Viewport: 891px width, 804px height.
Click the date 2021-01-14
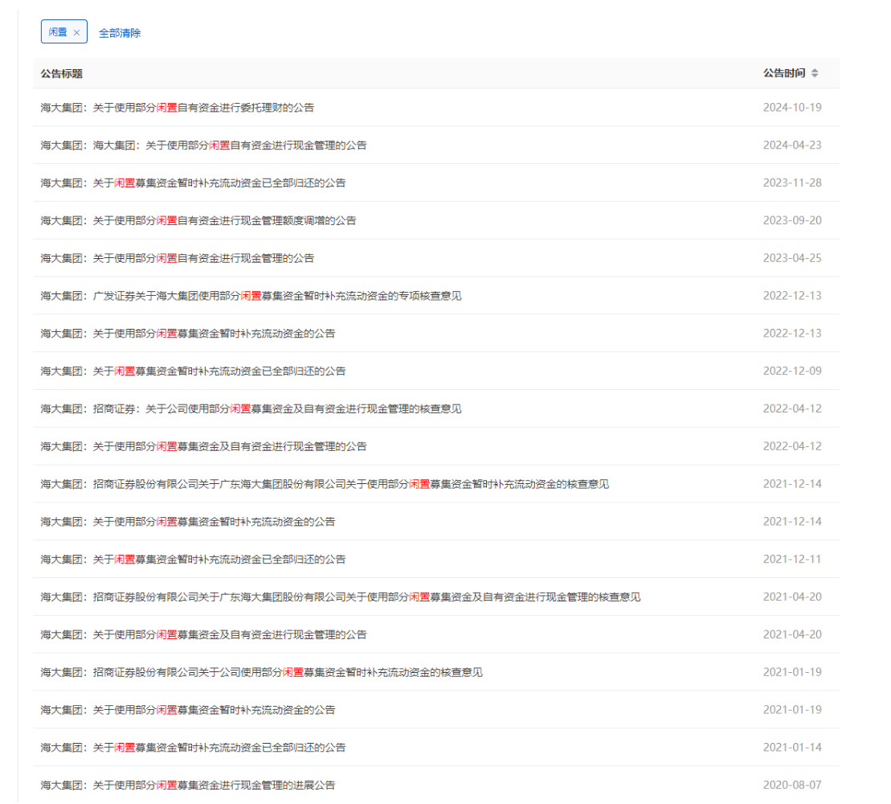click(792, 747)
